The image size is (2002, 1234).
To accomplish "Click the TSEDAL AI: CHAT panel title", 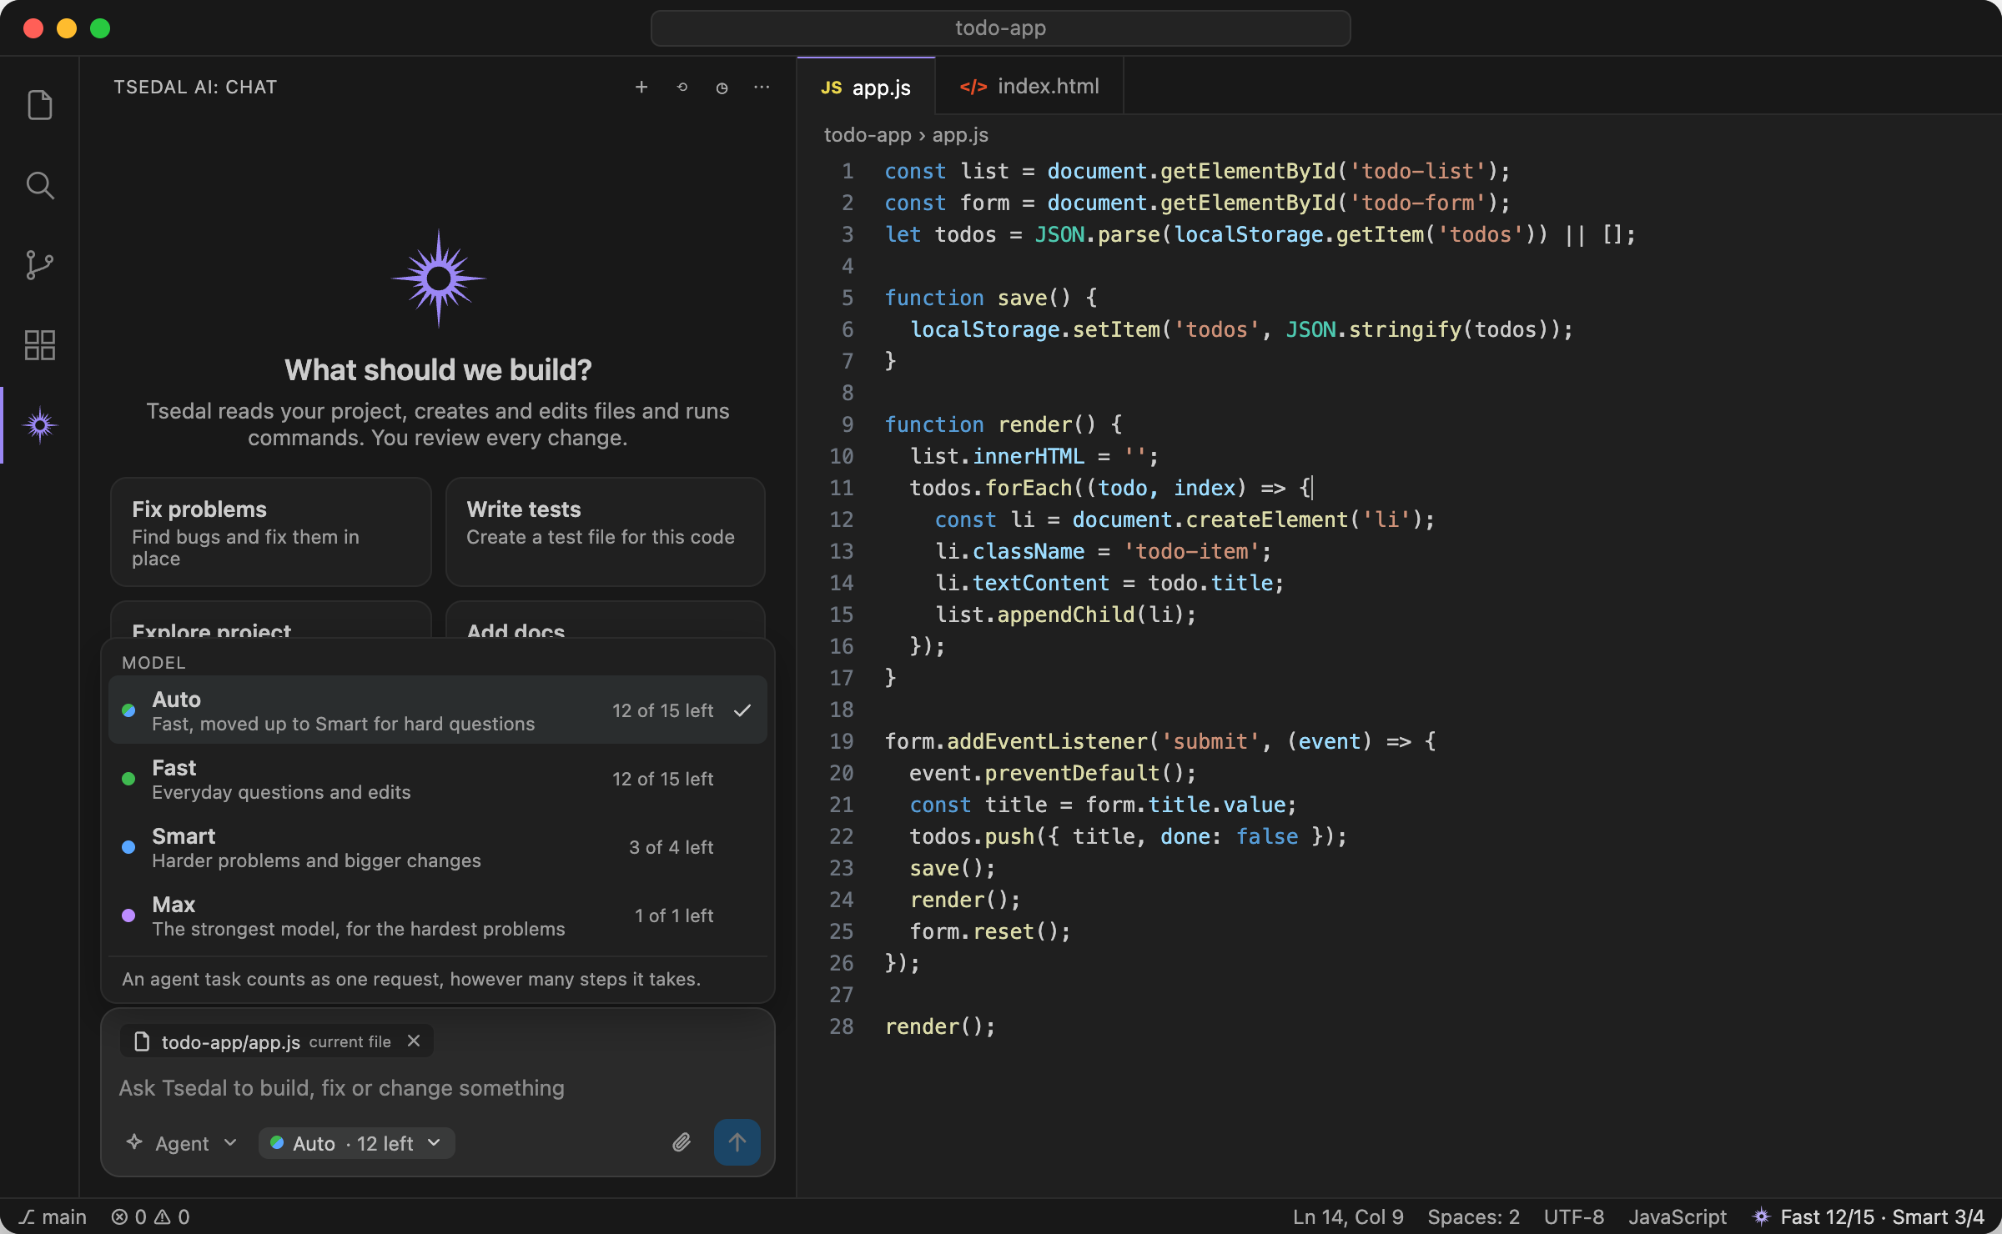I will 195,87.
